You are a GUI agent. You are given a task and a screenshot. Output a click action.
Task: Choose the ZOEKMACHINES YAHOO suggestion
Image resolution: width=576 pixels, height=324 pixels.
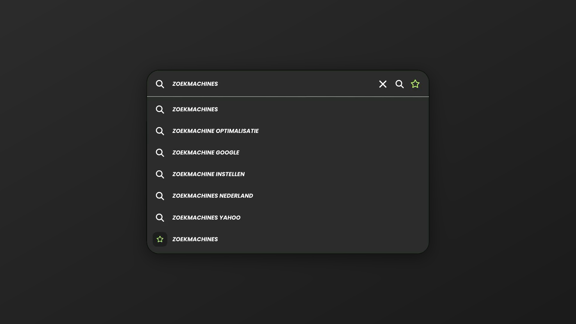288,217
